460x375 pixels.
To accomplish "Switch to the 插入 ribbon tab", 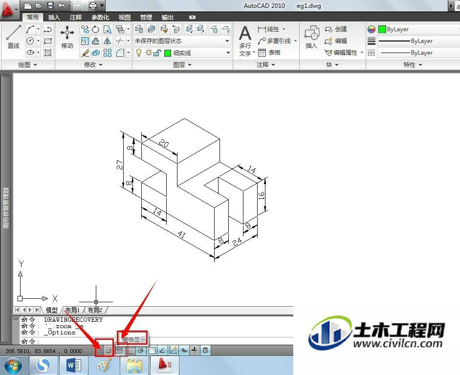I will pyautogui.click(x=54, y=17).
